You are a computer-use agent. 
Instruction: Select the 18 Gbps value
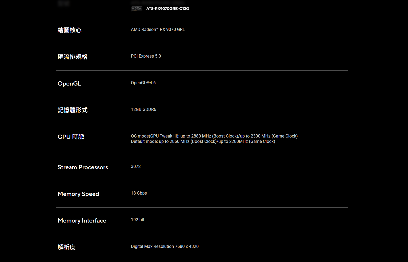(x=139, y=193)
